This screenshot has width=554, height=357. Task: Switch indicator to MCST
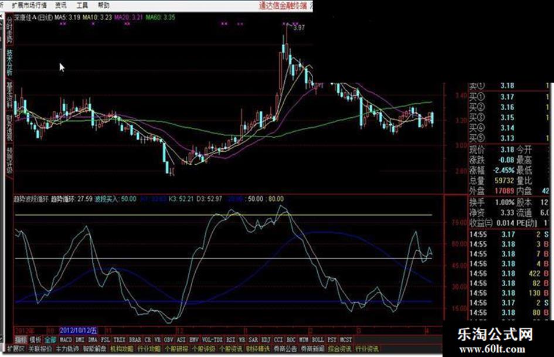click(346, 339)
